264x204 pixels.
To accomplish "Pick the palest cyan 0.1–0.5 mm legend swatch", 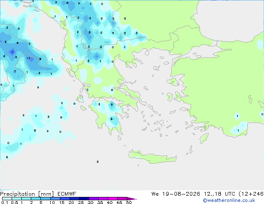I will point(7,199).
